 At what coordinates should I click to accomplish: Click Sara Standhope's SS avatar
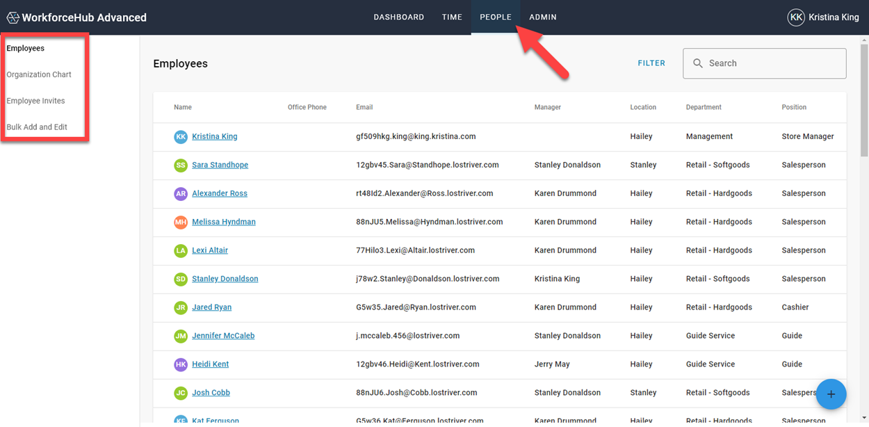click(181, 166)
